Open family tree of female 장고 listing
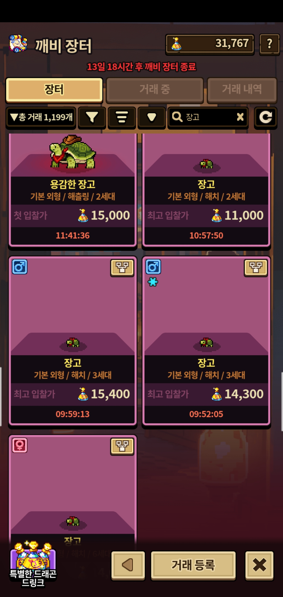The height and width of the screenshot is (597, 283). point(122,446)
